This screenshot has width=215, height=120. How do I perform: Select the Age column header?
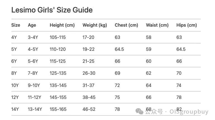(x=32, y=25)
